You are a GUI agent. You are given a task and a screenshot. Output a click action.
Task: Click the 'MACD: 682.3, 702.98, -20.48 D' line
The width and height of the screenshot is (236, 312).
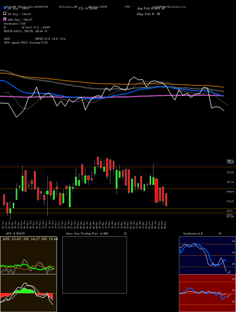coord(25,31)
